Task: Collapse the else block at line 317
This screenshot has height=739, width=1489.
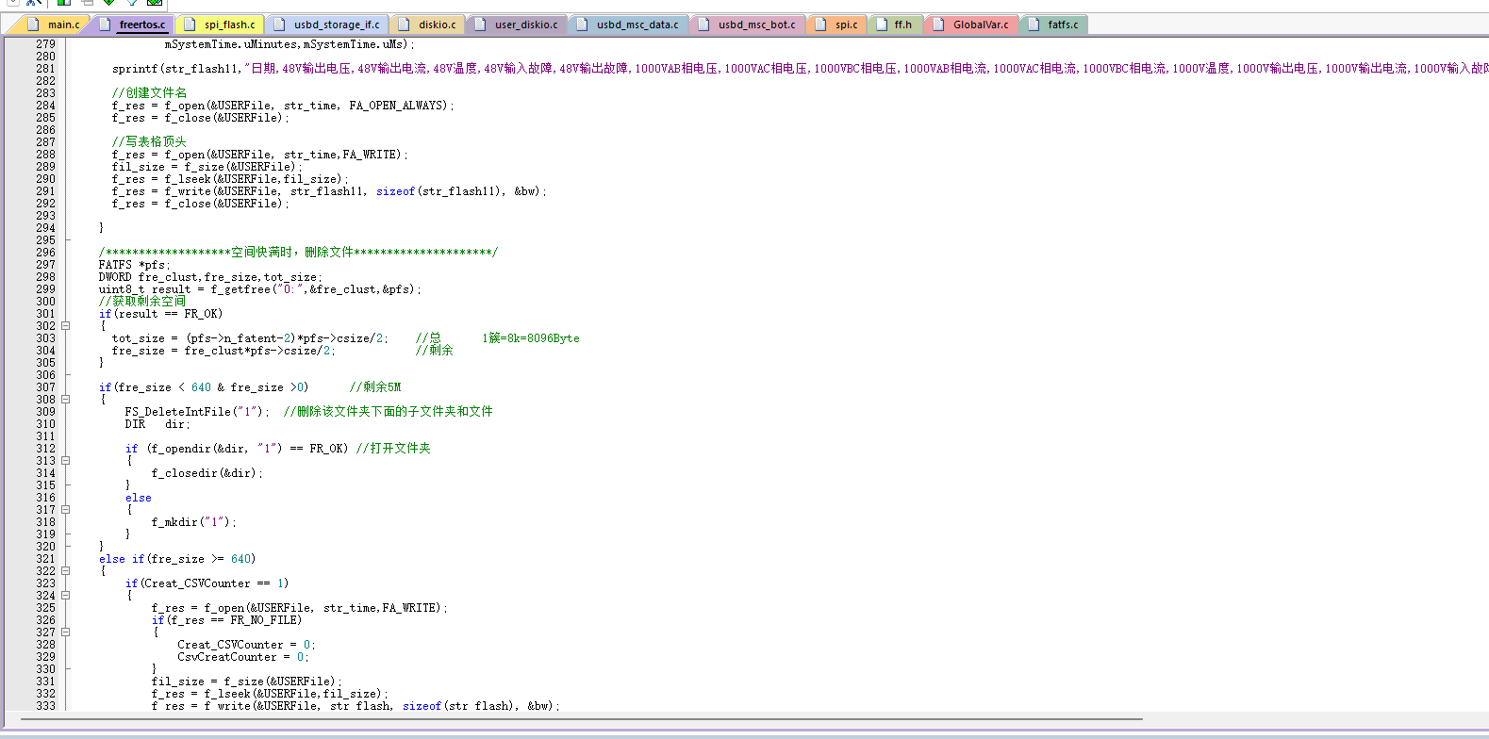Action: 66,510
